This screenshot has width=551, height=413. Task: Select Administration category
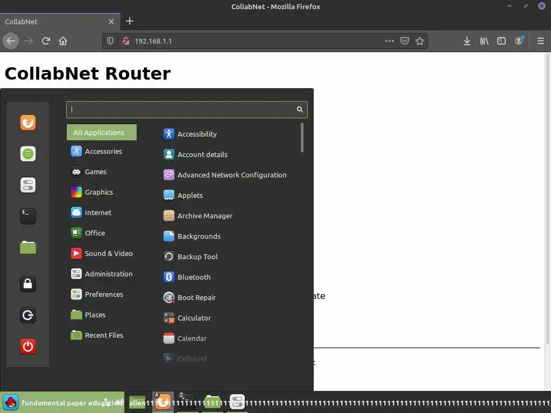[x=102, y=274]
